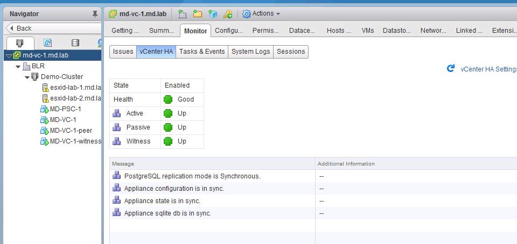Switch to the Getting Started tab
This screenshot has width=517, height=244.
(125, 31)
